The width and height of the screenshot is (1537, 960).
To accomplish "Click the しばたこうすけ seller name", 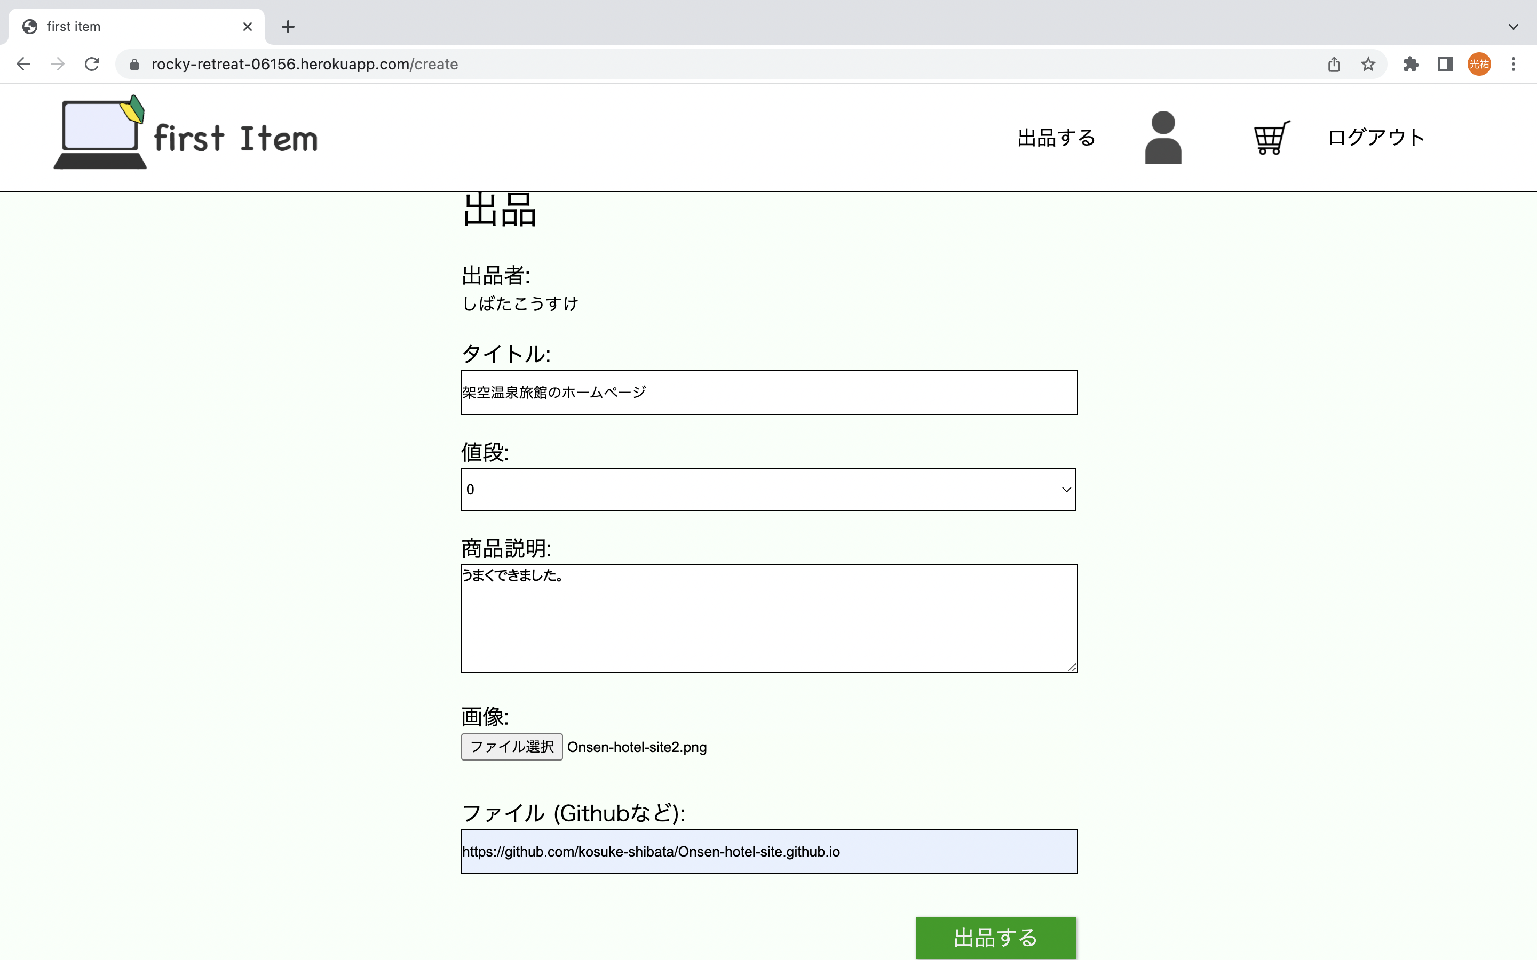I will tap(520, 303).
